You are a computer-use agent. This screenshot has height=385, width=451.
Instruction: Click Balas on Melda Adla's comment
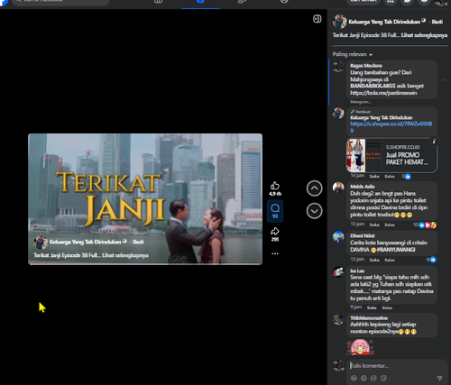[x=390, y=225]
